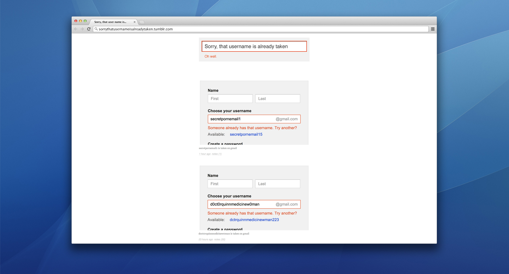Click the suggested username dctrquinnmedicinewman223

pos(254,220)
